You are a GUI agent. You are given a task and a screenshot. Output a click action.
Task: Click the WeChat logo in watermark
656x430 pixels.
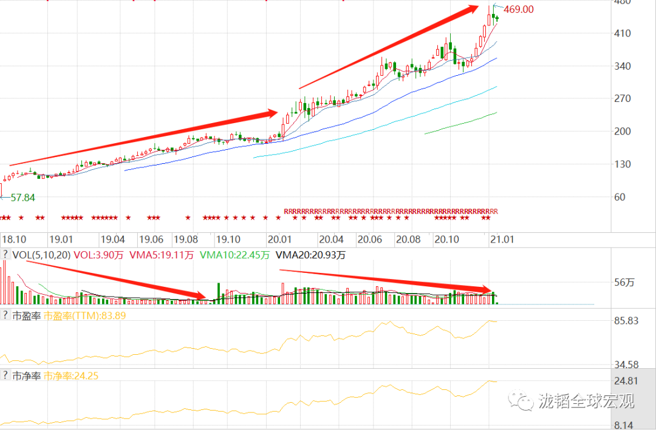point(521,400)
